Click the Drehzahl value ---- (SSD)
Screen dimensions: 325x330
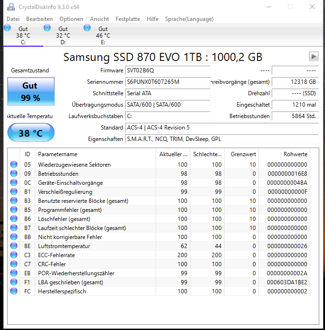295,93
